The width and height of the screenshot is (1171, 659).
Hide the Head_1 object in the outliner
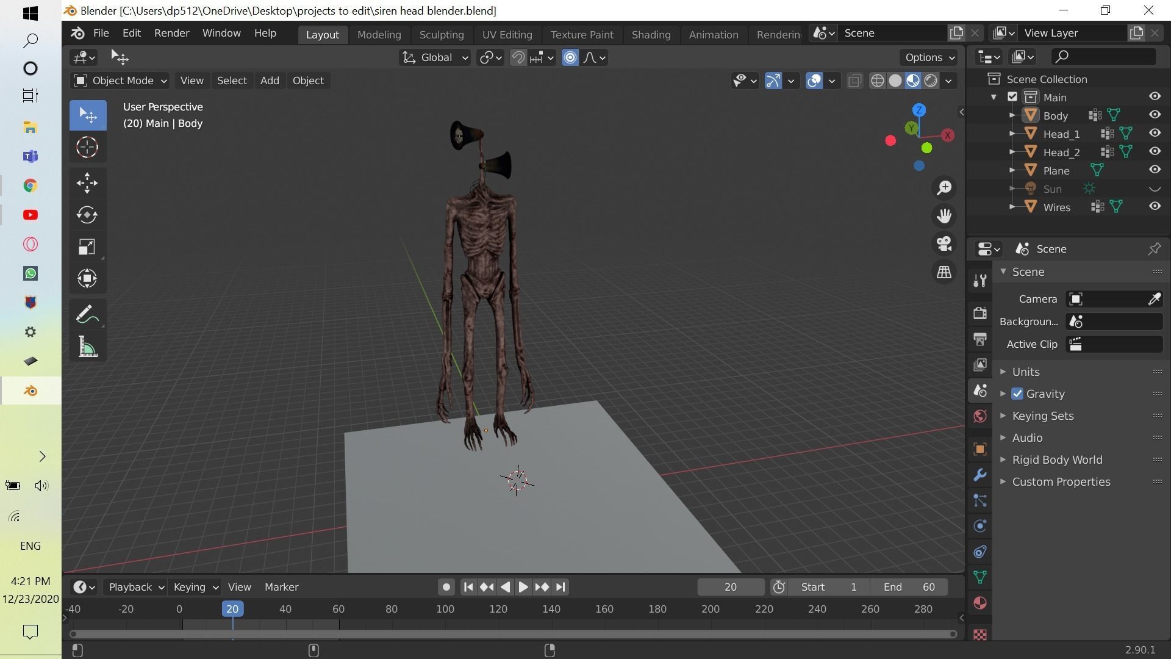pos(1155,133)
